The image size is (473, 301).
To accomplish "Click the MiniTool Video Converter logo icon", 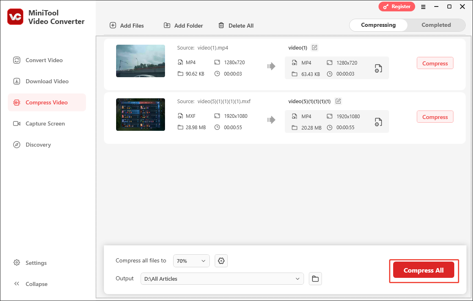I will click(15, 17).
